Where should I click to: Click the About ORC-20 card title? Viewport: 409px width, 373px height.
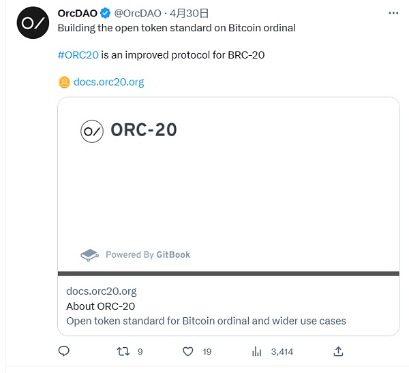[100, 306]
